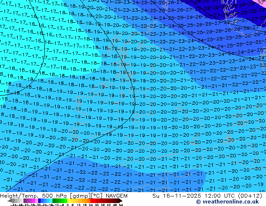This screenshot has width=266, height=206.
Task: Pick the bright red segment of the legend
Action: [x=91, y=201]
